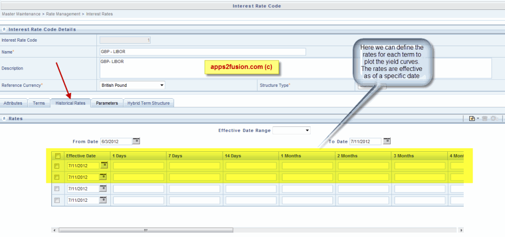Click fourth row 7 Days rate cell
This screenshot has width=505, height=237.
[x=194, y=200]
